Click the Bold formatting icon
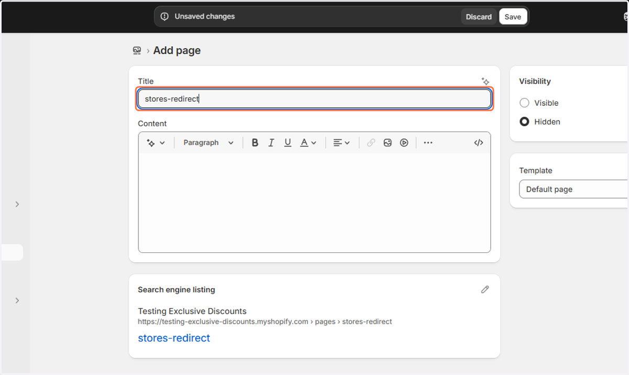Screen dimensions: 629x375 point(255,142)
